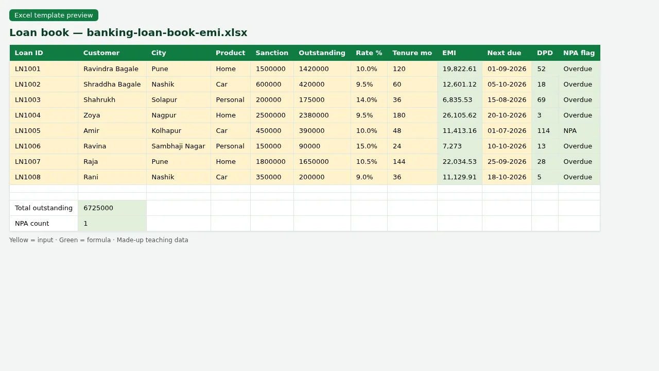Viewport: 659px width, 371px height.
Task: Select the Customer column header
Action: click(112, 53)
